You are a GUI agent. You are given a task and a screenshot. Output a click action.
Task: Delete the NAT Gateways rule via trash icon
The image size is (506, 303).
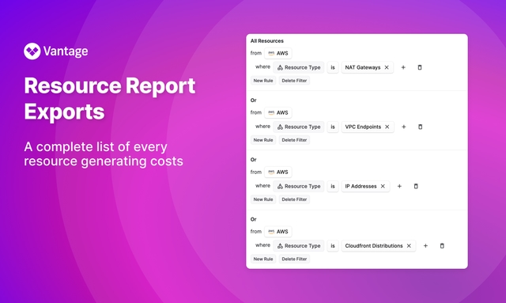pos(420,67)
